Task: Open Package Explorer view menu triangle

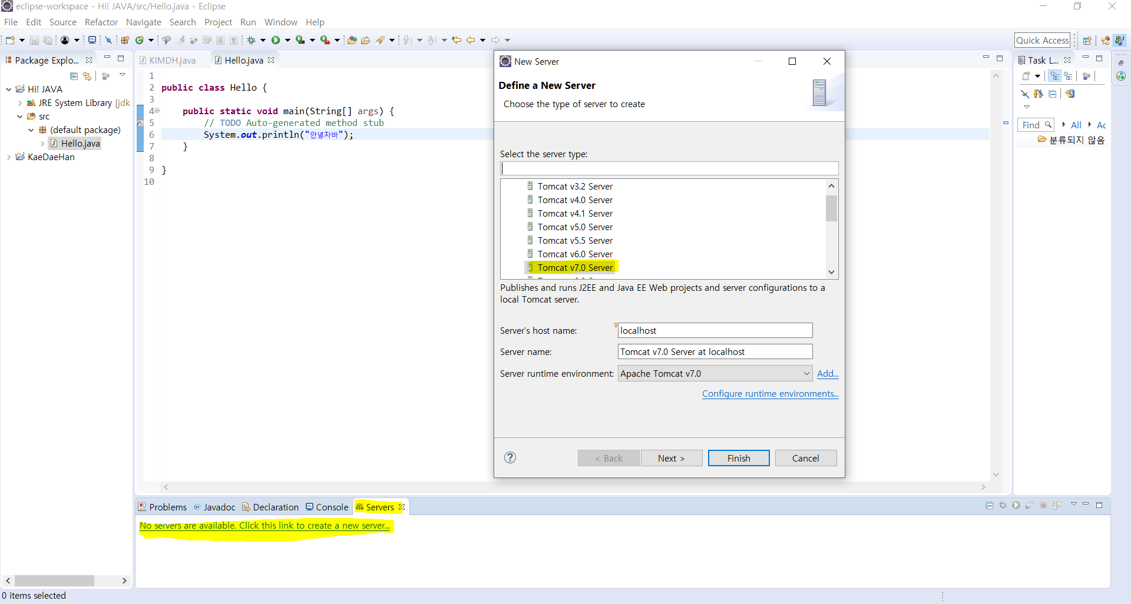Action: click(123, 75)
